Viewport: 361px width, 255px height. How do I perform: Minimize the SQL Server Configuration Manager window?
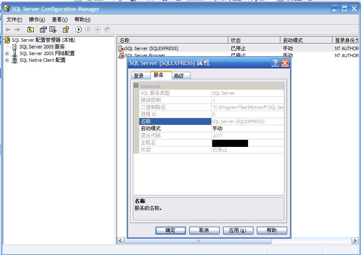click(x=335, y=9)
